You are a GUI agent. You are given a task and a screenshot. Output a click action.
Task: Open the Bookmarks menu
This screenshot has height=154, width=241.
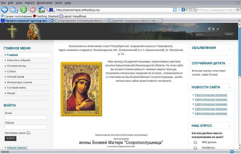45,3
